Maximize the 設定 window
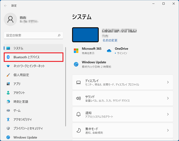Screen dimensions: 179x141 [163, 4]
